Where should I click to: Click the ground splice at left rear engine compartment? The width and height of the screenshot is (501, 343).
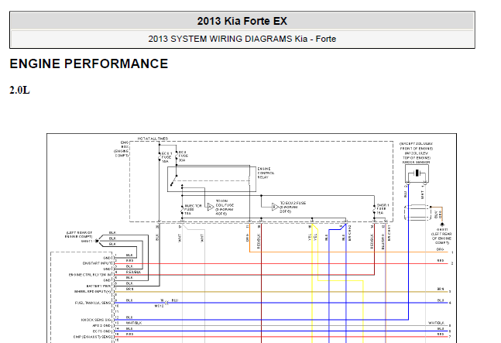point(97,241)
